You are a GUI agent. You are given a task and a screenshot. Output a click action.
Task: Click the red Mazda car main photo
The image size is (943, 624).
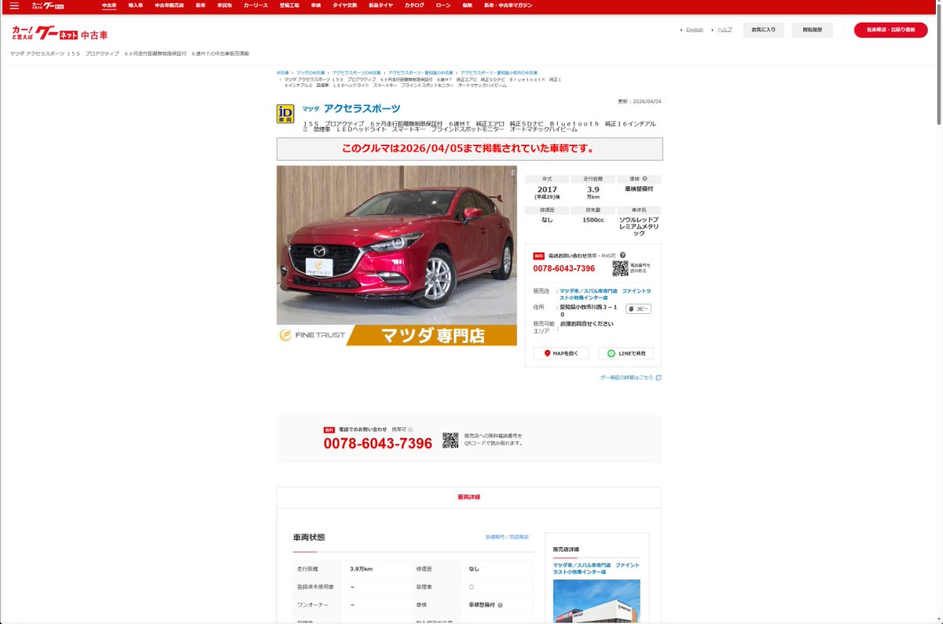[x=397, y=256]
